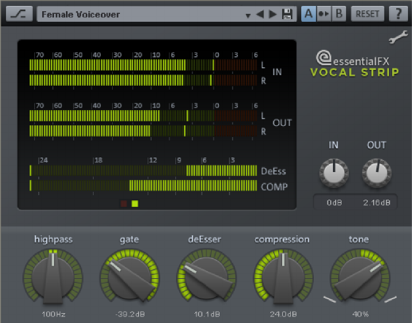Click the gate knob
Image resolution: width=412 pixels, height=323 pixels.
[130, 276]
